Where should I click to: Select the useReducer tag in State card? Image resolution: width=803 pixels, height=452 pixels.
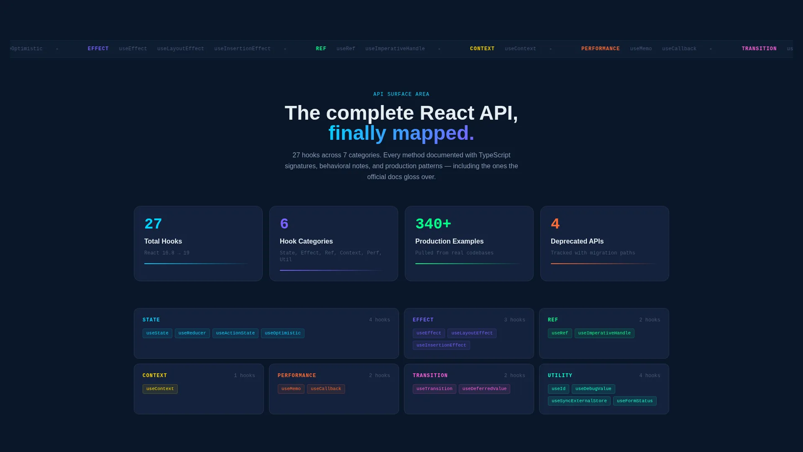tap(192, 333)
